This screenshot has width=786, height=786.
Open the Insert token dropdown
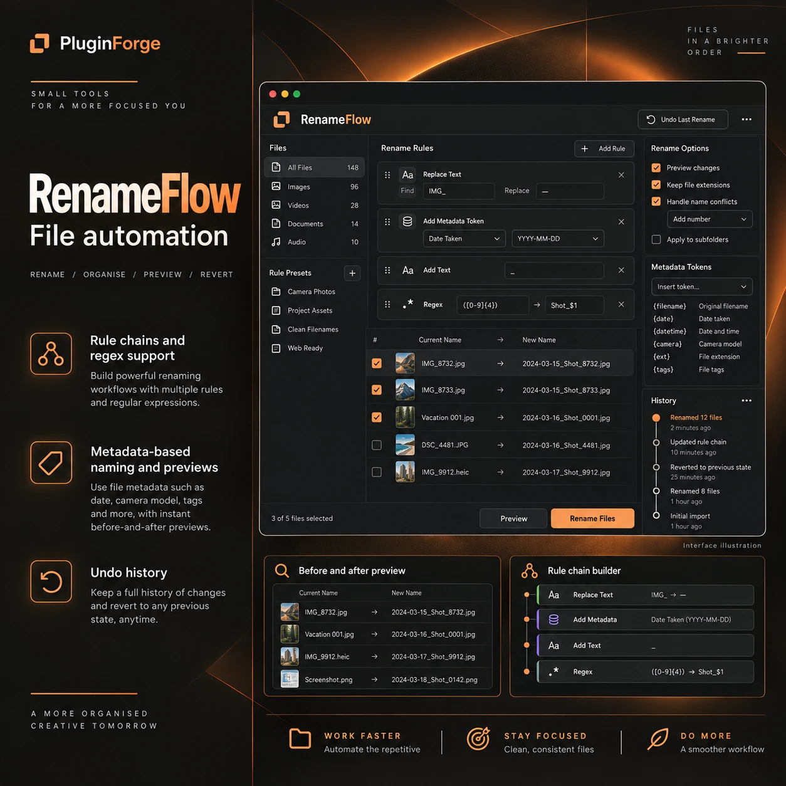[x=701, y=286]
